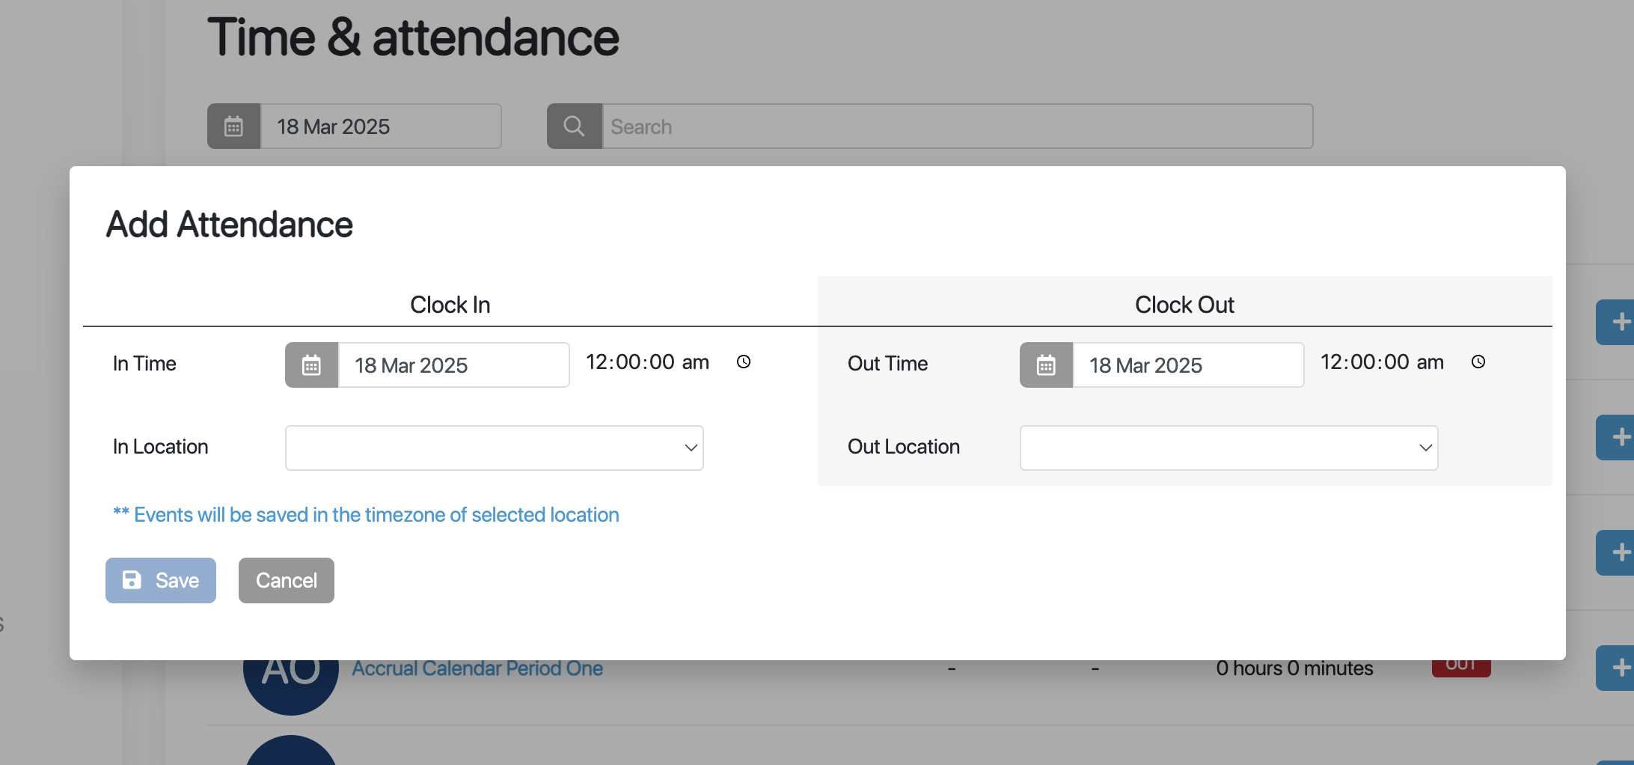Open the calendar icon beside In Time date
Image resolution: width=1634 pixels, height=765 pixels.
[x=311, y=365]
